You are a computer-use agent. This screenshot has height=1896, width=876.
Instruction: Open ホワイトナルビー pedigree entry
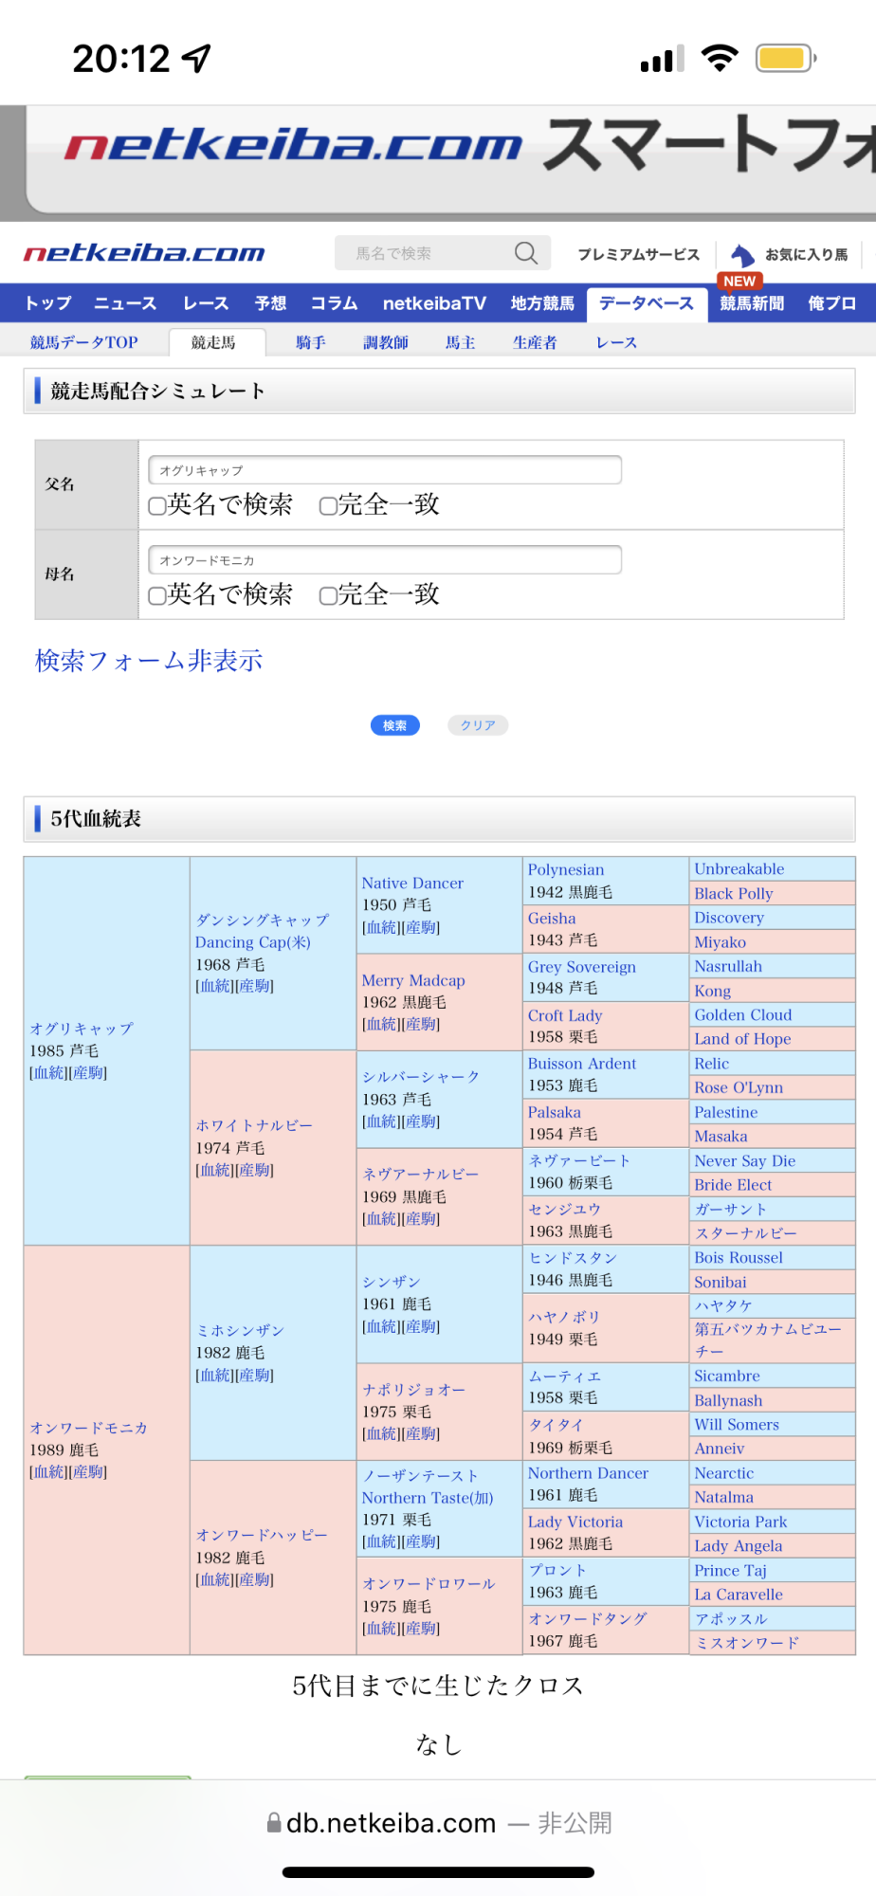(x=254, y=1125)
